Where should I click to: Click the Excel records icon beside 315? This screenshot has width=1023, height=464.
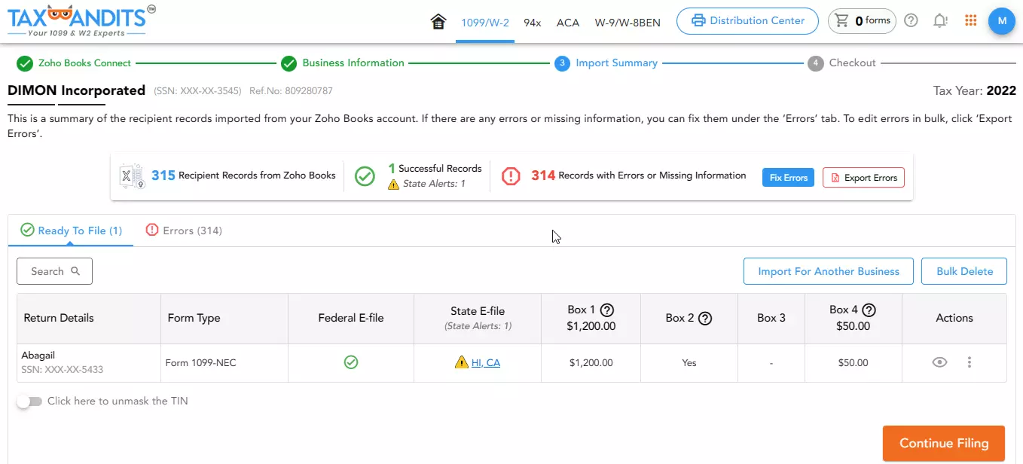tap(133, 176)
